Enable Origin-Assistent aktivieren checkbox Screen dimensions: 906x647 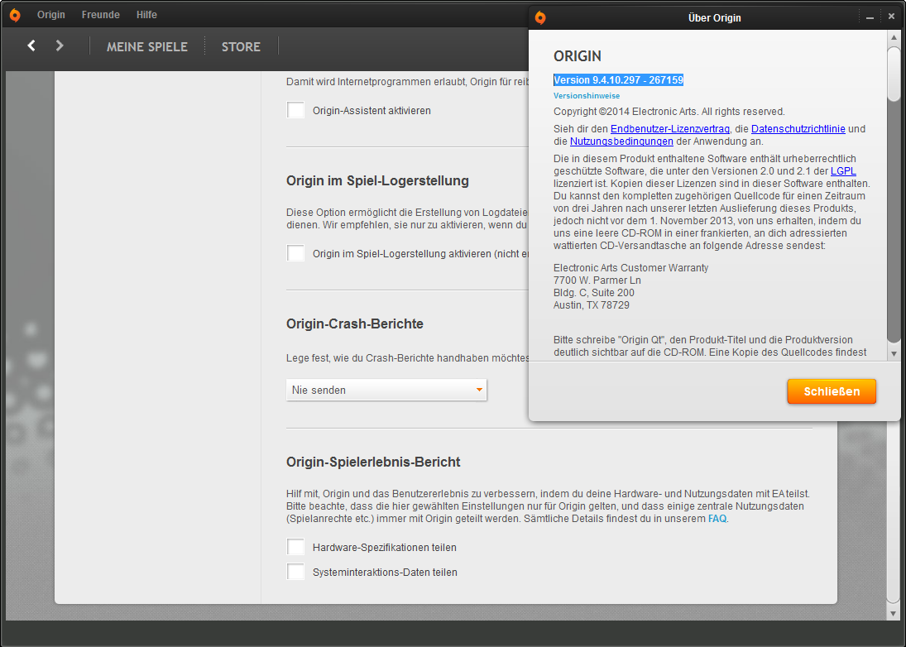click(296, 110)
